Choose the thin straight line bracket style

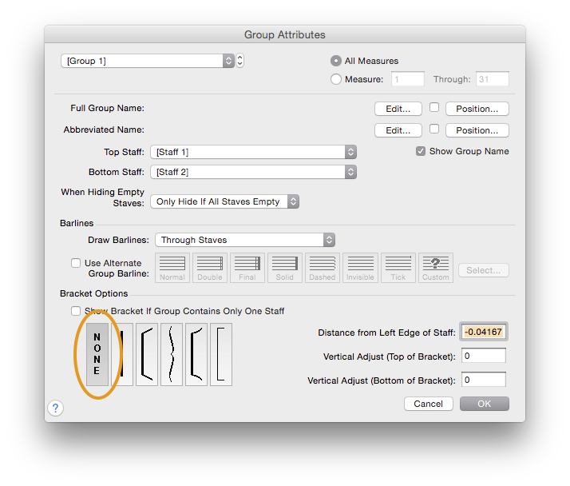pyautogui.click(x=122, y=354)
